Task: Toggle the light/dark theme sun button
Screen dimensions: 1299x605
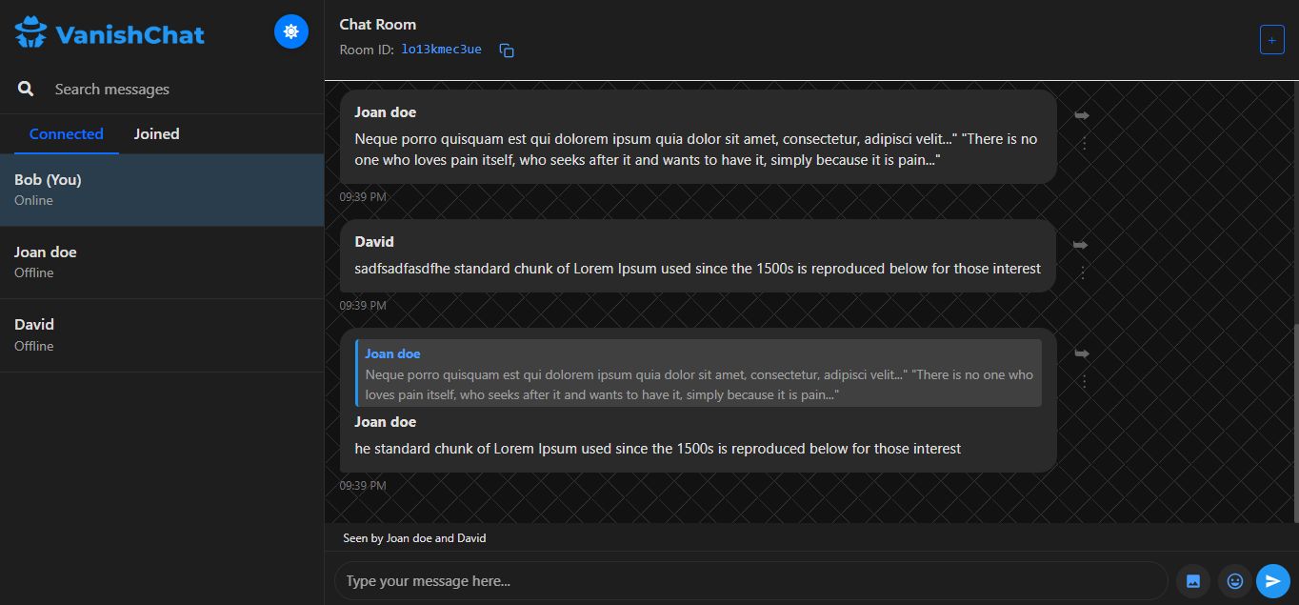Action: 291,32
